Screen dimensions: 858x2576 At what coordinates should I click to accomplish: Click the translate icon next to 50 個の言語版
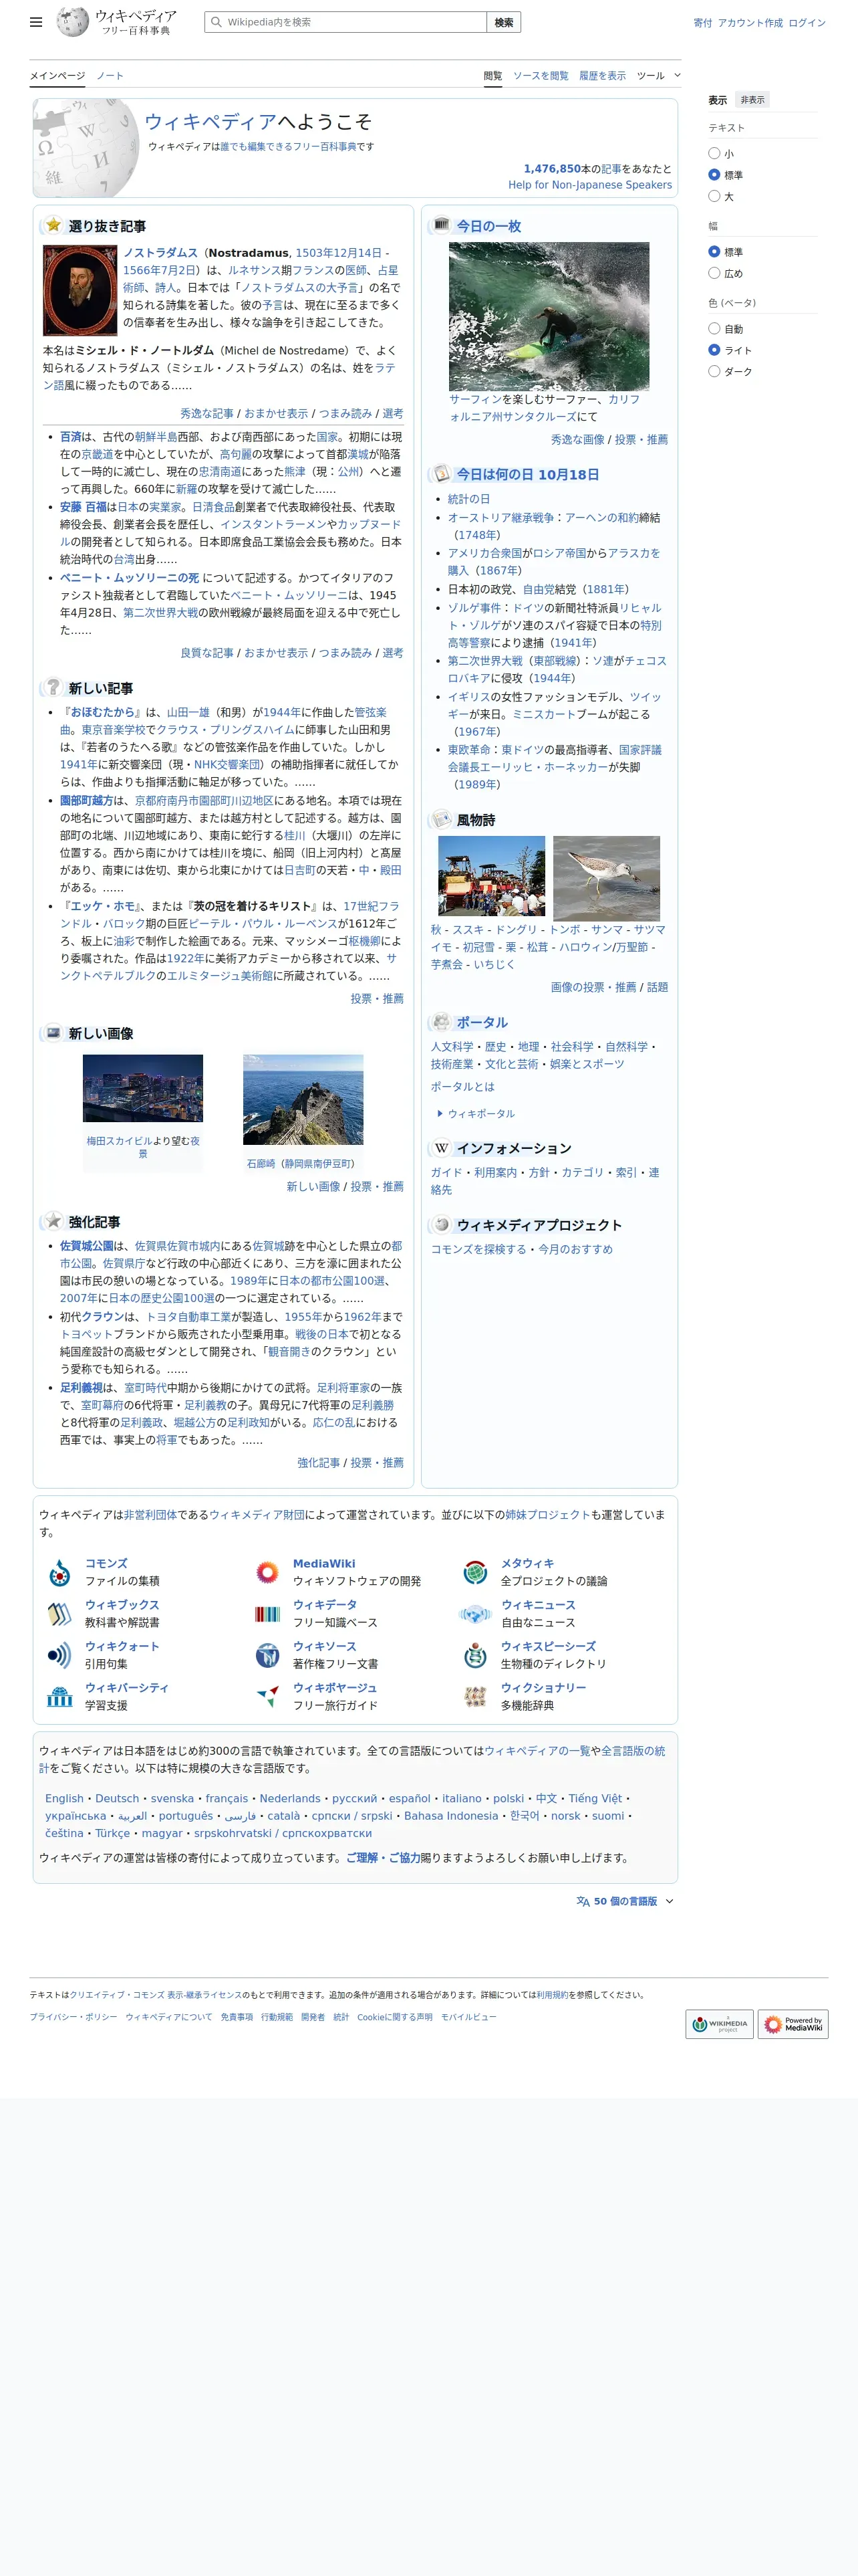tap(582, 1901)
